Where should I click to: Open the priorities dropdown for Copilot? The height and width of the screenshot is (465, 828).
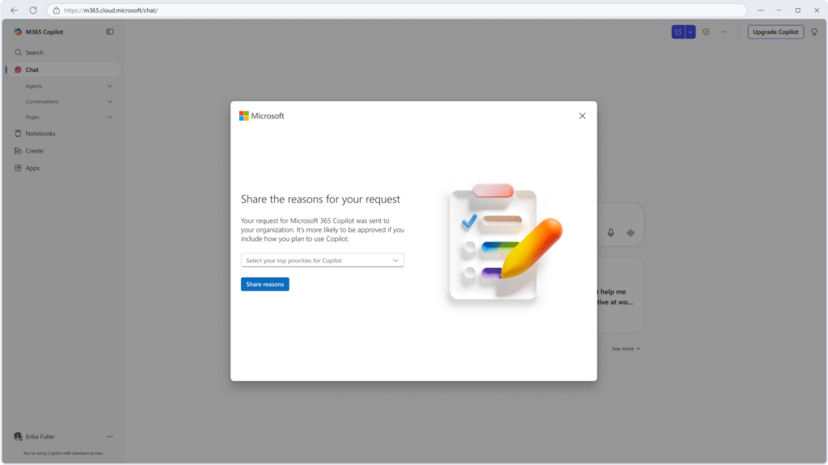(322, 260)
